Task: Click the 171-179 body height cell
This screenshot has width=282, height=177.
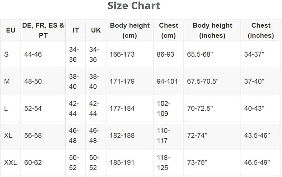Action: tap(122, 82)
